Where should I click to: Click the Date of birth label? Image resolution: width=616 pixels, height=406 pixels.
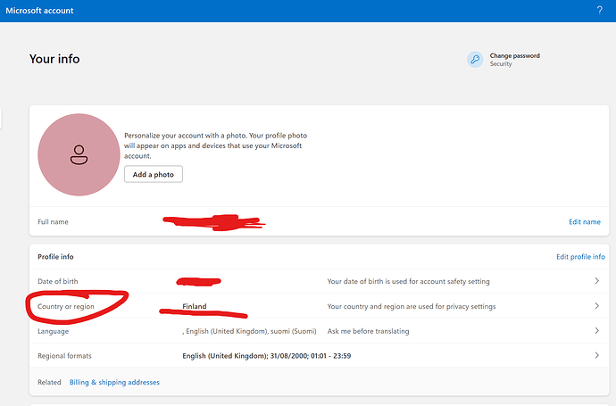pos(58,281)
